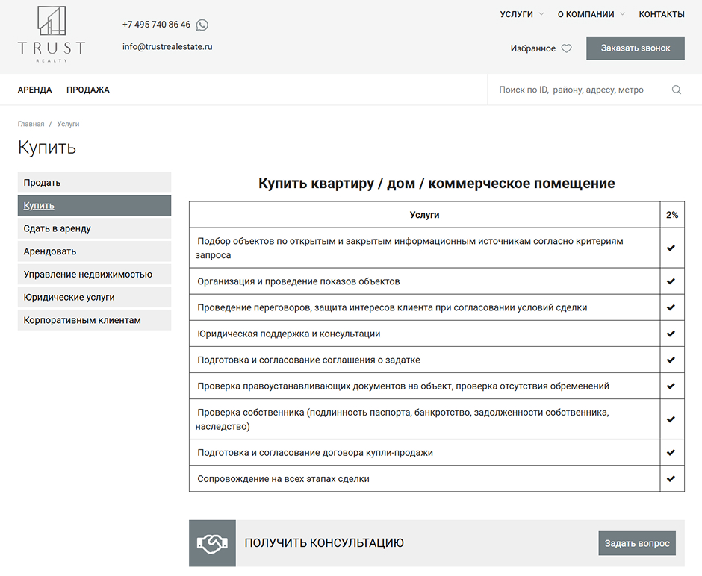Click text Подготовка и согласование соглашения о задатке

point(309,360)
